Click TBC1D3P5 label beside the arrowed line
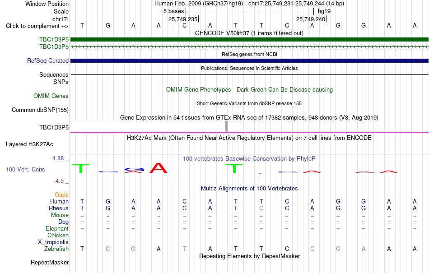Viewport: 429px width, 273px height. click(54, 47)
